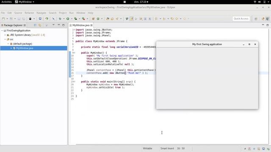The image size is (271, 152).
Task: Open the Source menu
Action: [18, 13]
